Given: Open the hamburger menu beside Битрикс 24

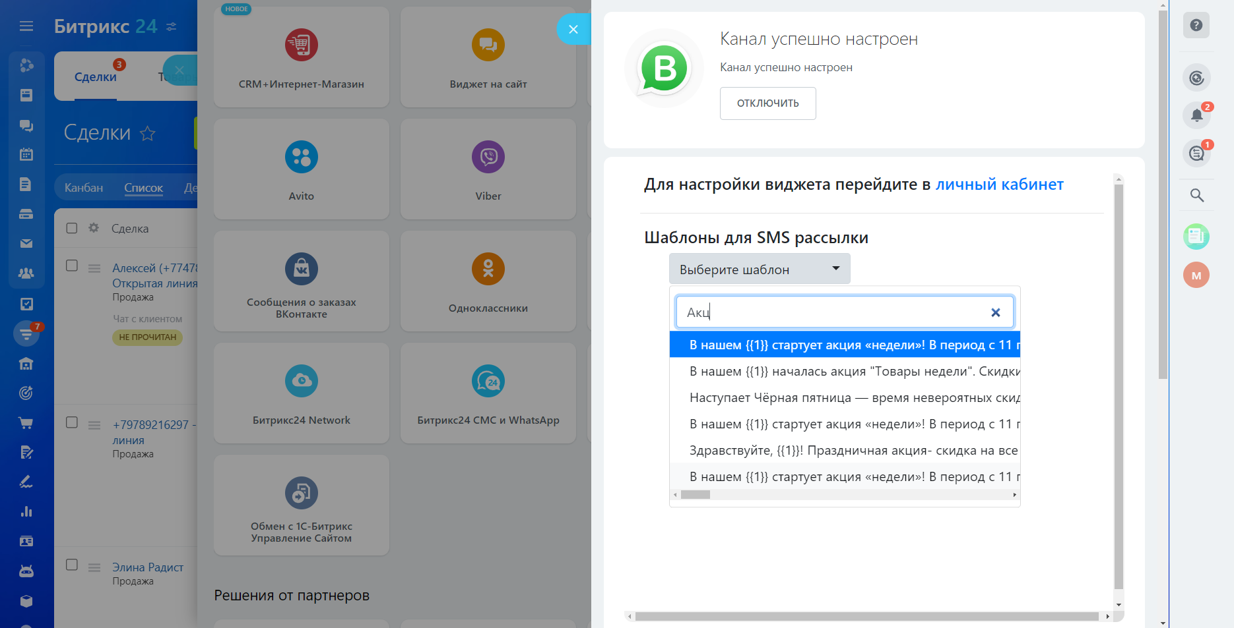Looking at the screenshot, I should point(26,26).
